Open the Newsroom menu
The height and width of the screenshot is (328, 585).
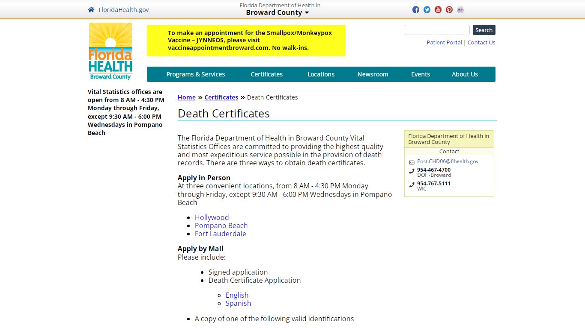[373, 74]
